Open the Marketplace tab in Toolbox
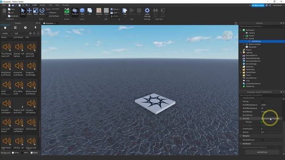Image resolution: width=285 pixels, height=160 pixels. point(5,28)
